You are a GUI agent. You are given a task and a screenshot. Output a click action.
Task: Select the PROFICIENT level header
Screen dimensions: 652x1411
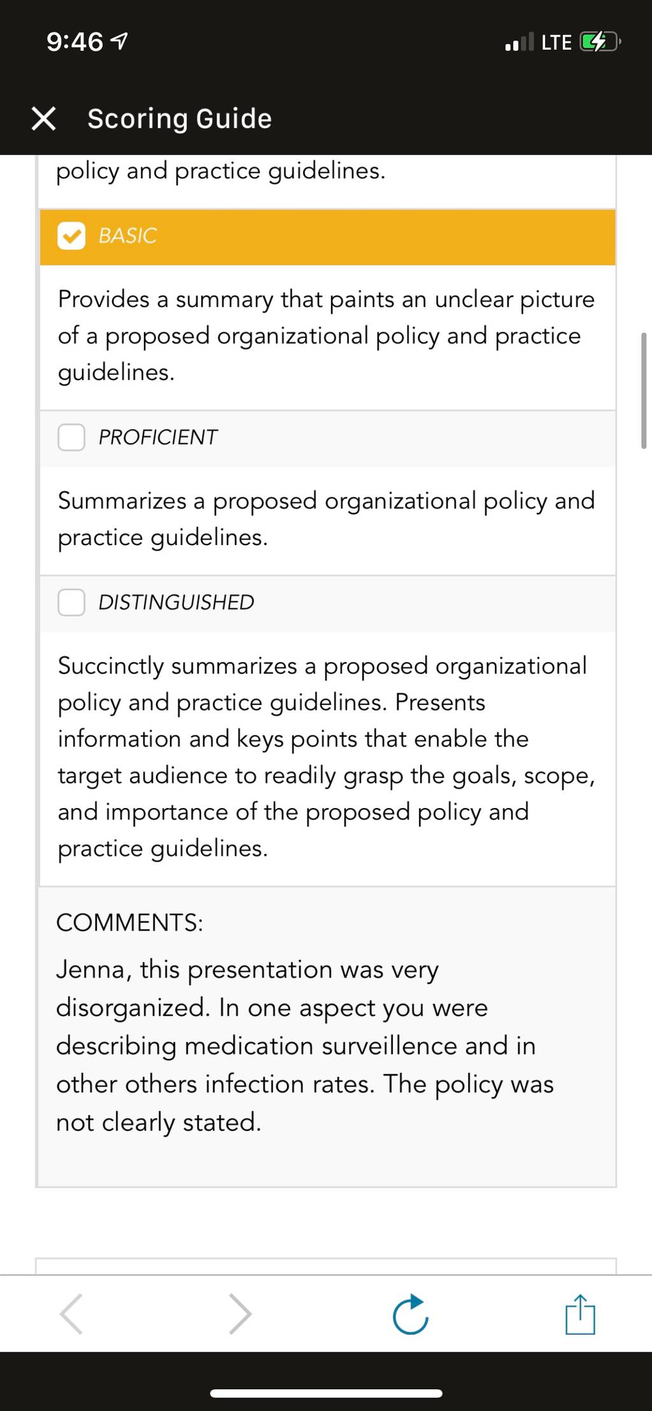(x=327, y=438)
